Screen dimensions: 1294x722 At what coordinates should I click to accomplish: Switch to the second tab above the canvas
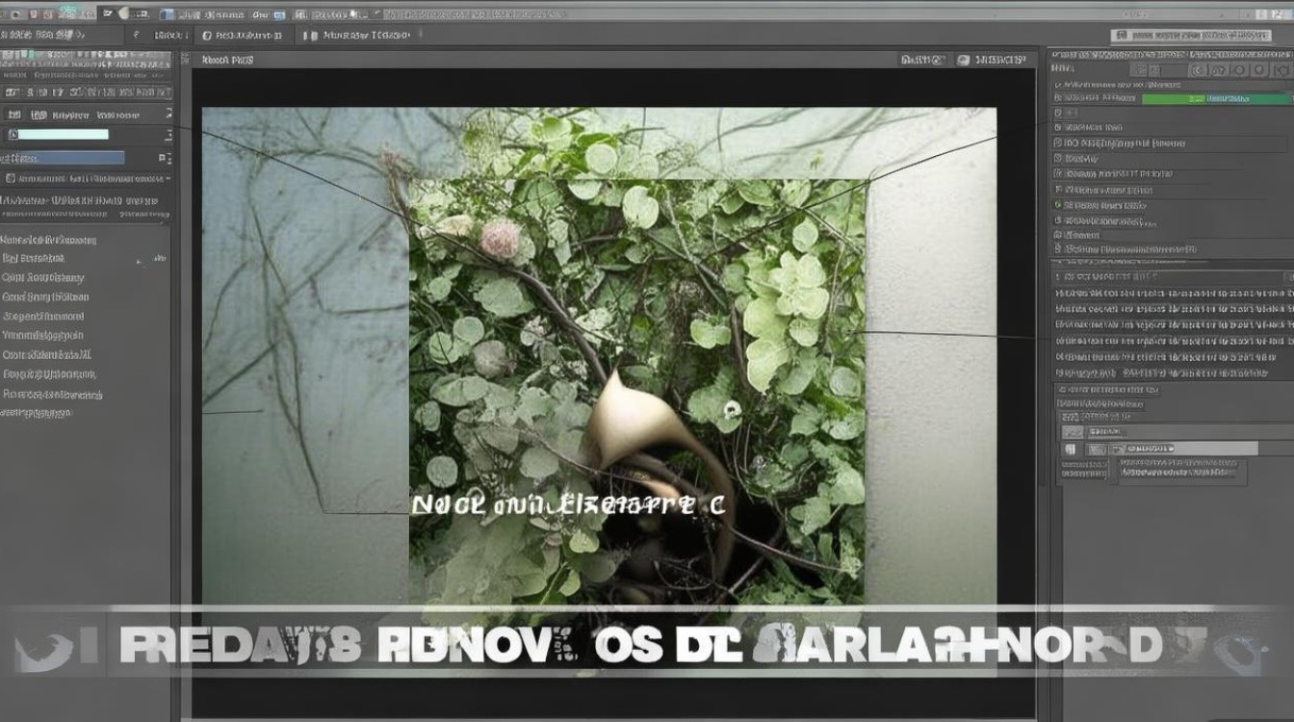pos(240,35)
